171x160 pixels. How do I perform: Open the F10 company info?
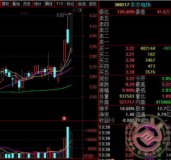(x=60, y=4)
